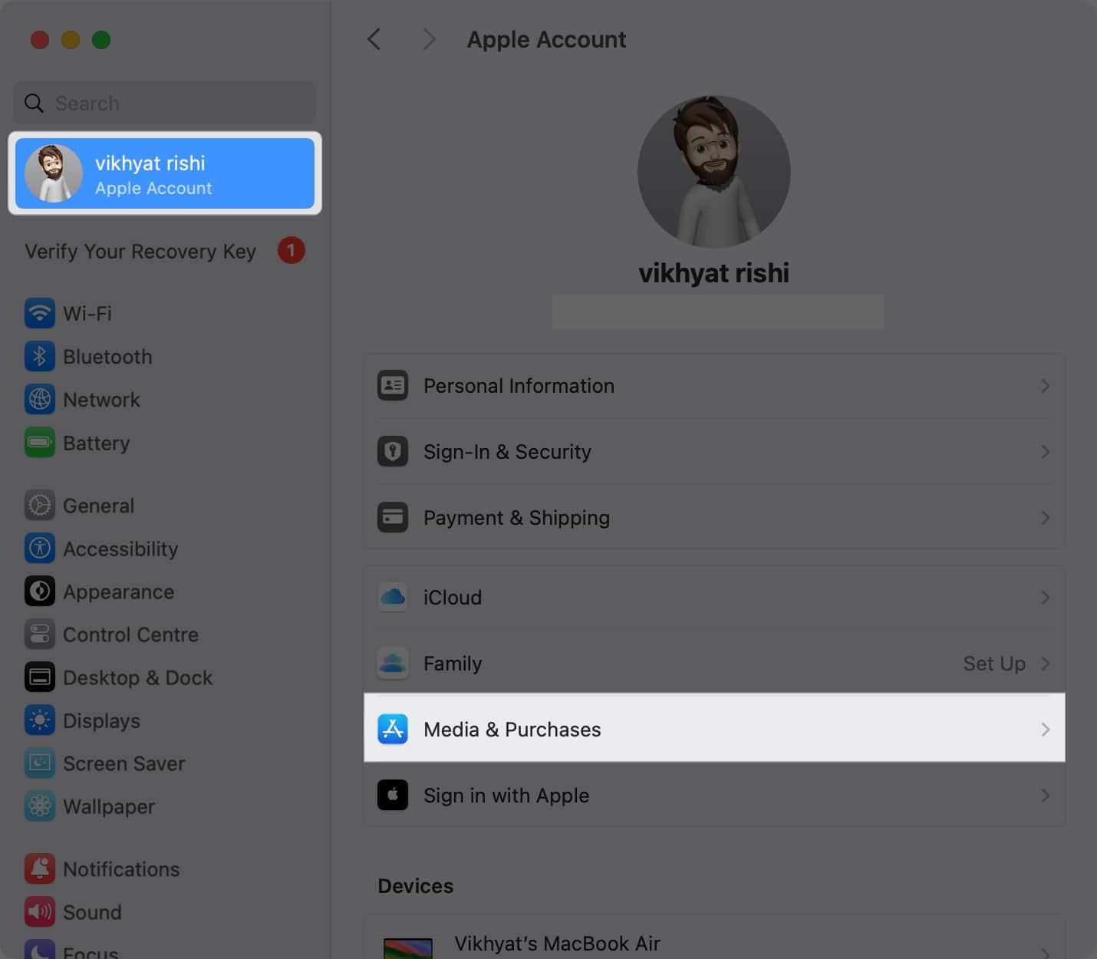The height and width of the screenshot is (959, 1097).
Task: Expand Sign-In & Security chevron
Action: (x=1045, y=452)
